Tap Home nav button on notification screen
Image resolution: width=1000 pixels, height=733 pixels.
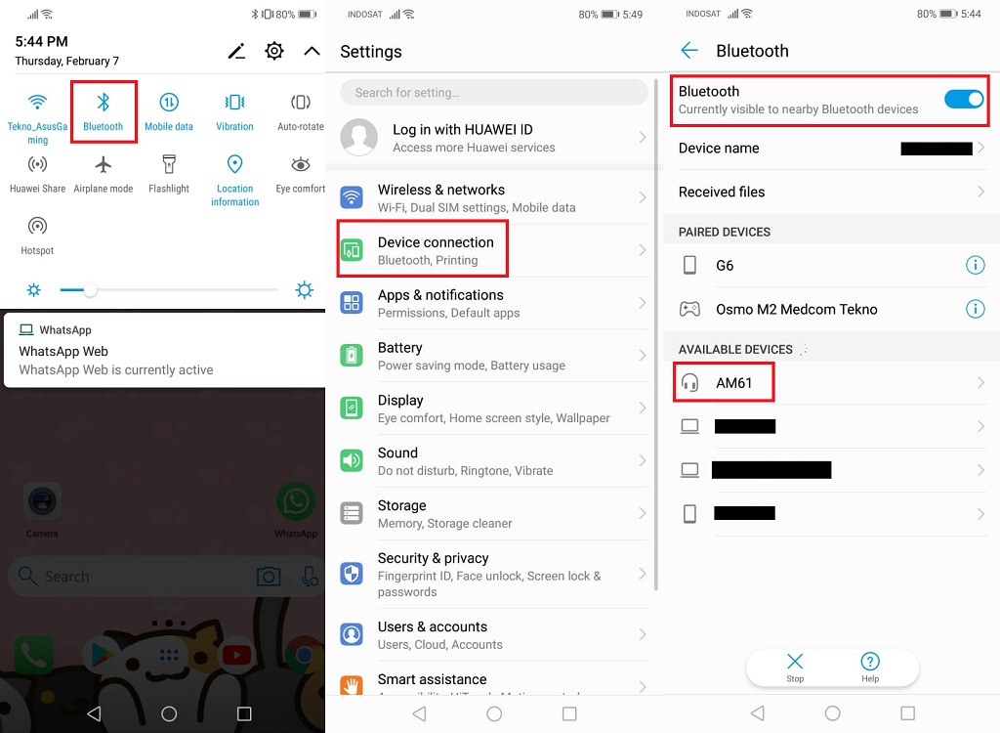169,713
